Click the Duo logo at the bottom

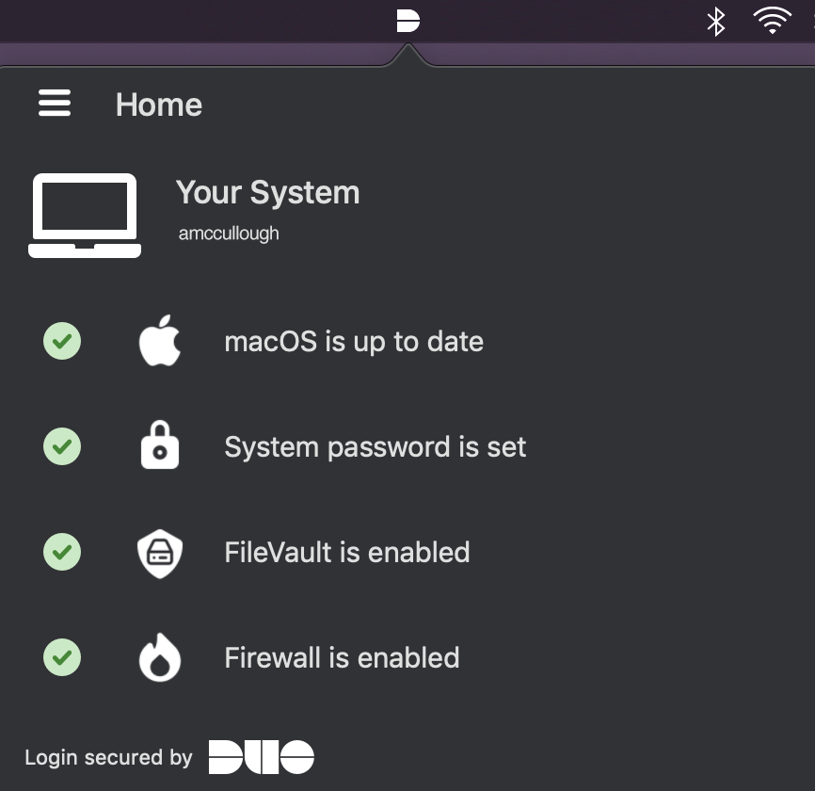click(x=262, y=756)
